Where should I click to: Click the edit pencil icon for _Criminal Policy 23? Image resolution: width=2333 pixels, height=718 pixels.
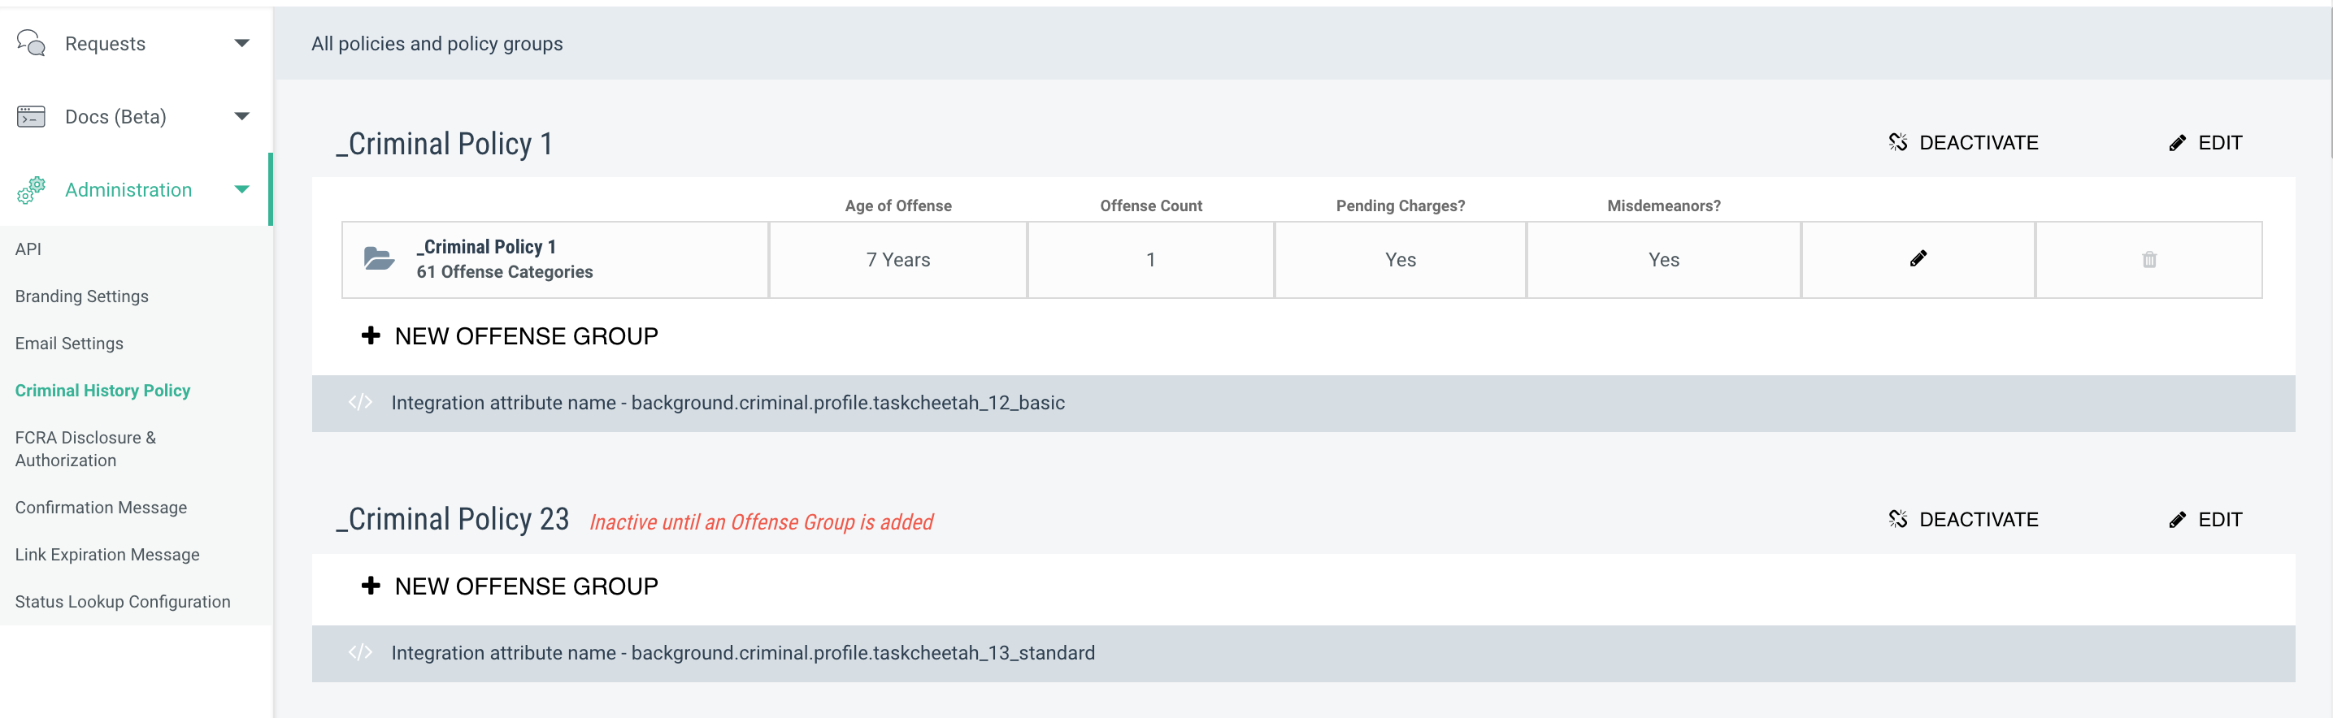(2176, 520)
